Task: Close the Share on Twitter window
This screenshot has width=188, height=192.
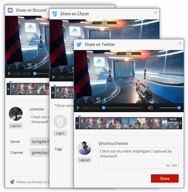Action: click(x=180, y=43)
